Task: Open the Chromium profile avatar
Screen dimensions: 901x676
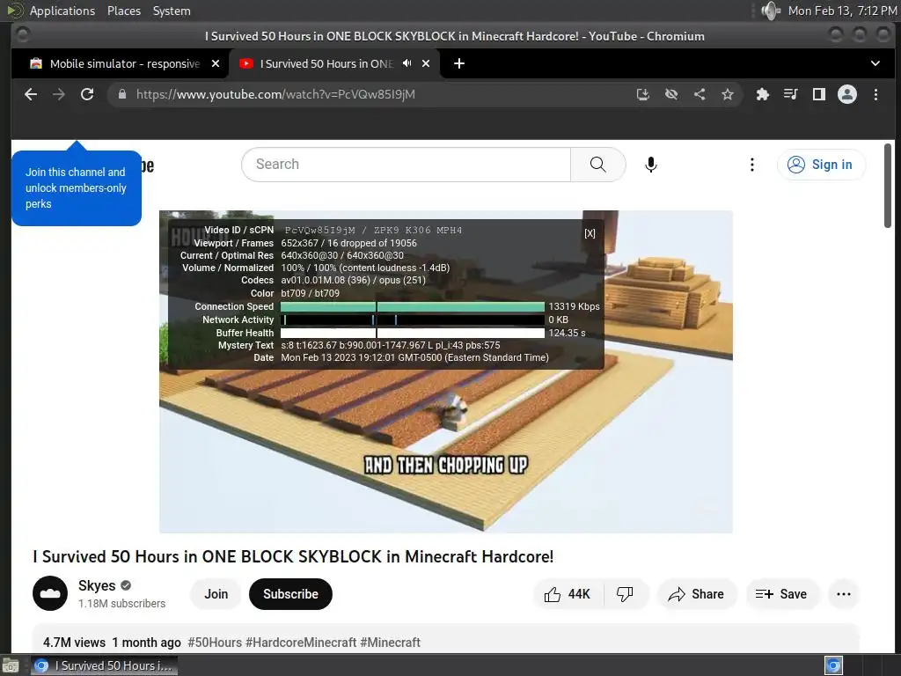Action: click(847, 94)
